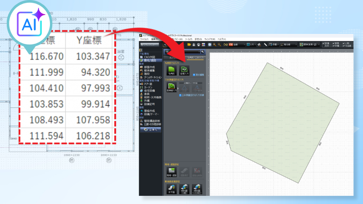
Task: Open 躯体編集 in the sidebar
Action: click(x=149, y=71)
